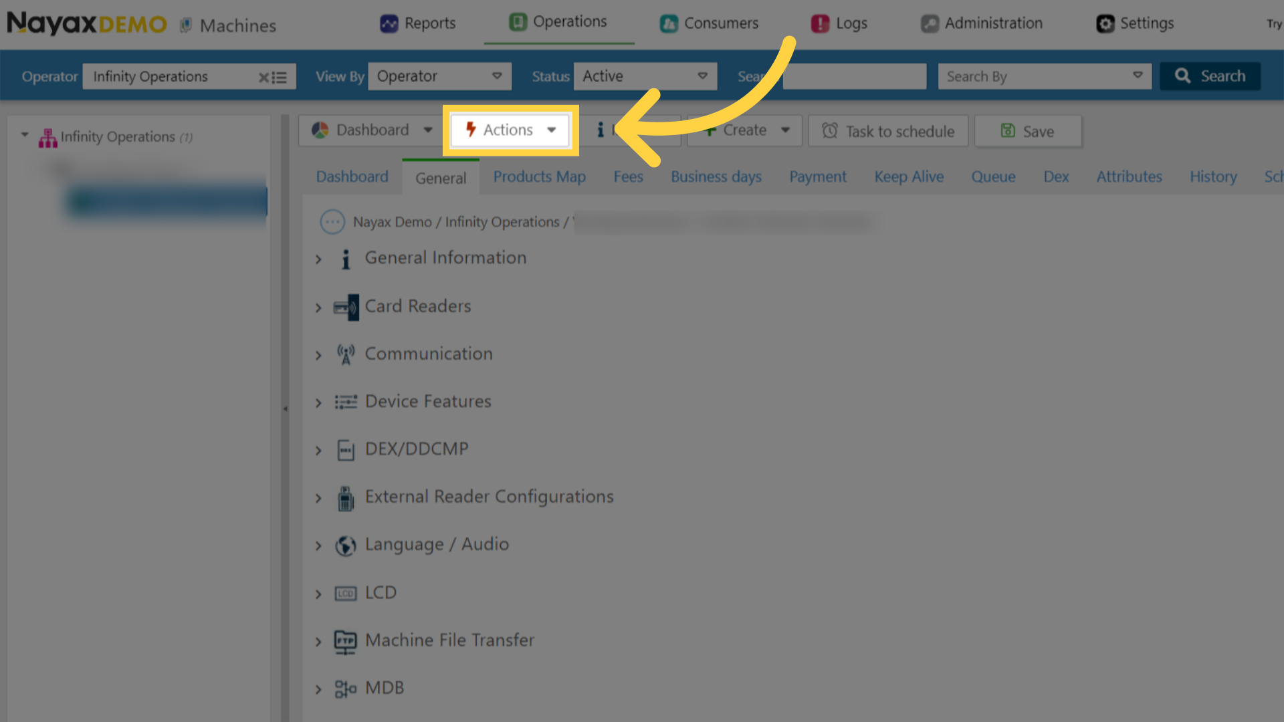Image resolution: width=1284 pixels, height=722 pixels.
Task: Open the operator list icon
Action: pyautogui.click(x=280, y=78)
